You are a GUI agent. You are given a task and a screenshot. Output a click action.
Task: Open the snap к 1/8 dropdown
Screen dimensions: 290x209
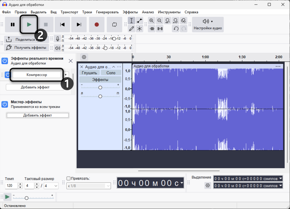[89, 186]
